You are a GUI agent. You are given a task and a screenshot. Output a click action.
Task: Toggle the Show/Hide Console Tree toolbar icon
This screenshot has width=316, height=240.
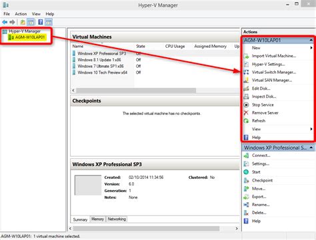pyautogui.click(x=31, y=22)
